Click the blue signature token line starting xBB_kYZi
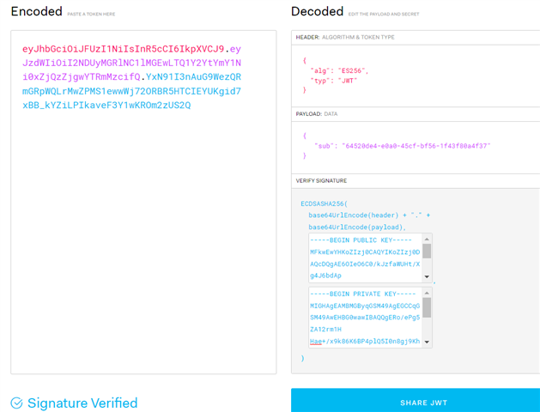Image resolution: width=540 pixels, height=412 pixels. [x=106, y=105]
